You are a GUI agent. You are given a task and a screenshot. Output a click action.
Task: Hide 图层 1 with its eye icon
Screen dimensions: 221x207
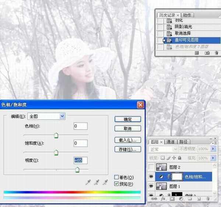[151, 186]
